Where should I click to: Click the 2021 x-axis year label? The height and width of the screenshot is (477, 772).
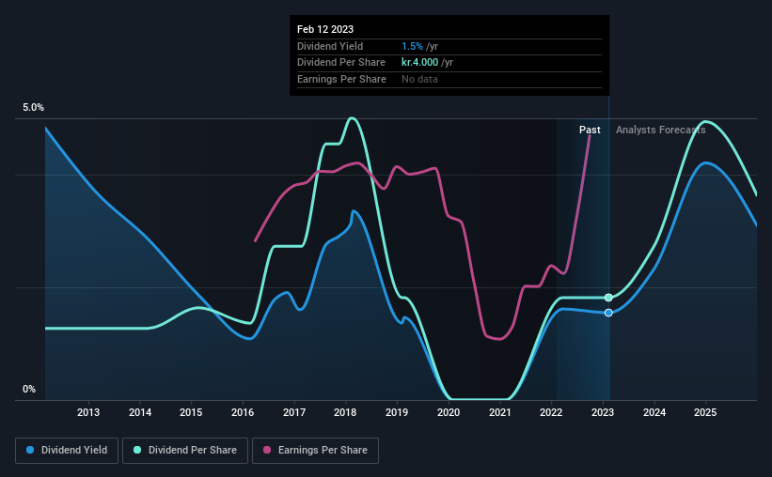coord(499,412)
